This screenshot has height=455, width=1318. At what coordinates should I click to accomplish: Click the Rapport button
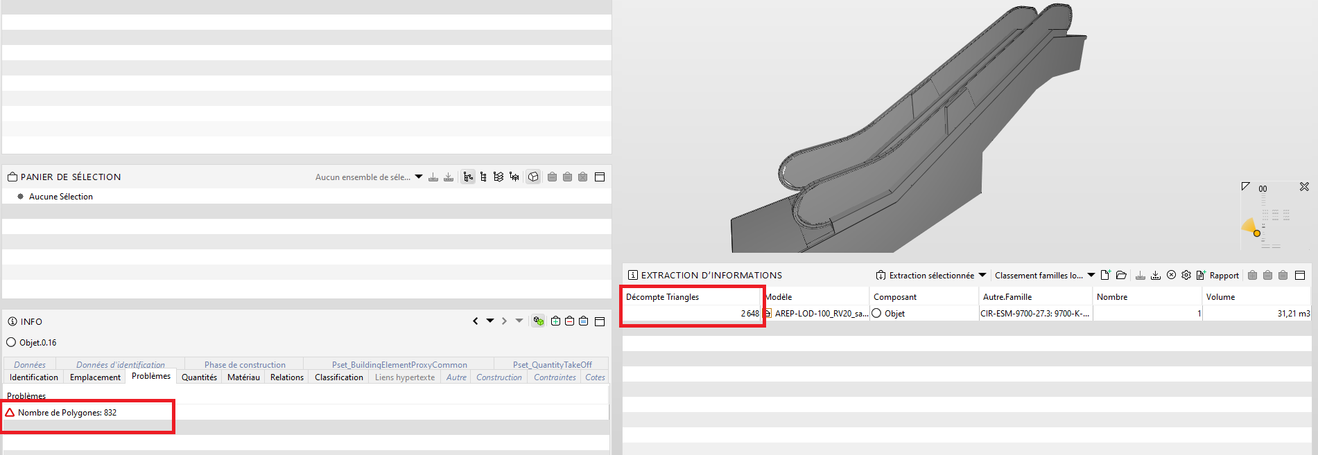1217,275
